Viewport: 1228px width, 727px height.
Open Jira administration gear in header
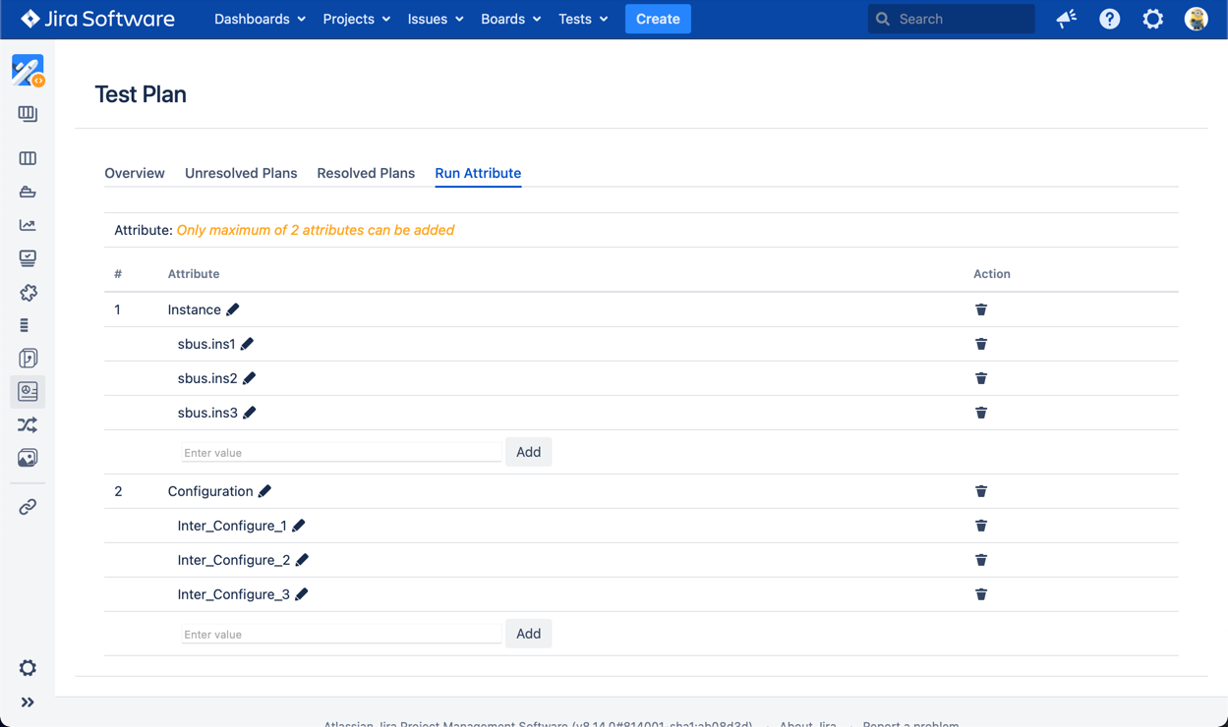[1152, 19]
